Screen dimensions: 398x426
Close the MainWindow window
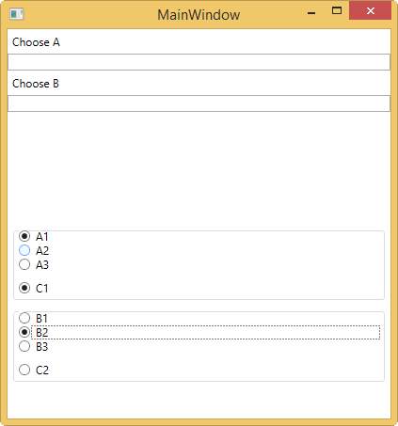371,11
